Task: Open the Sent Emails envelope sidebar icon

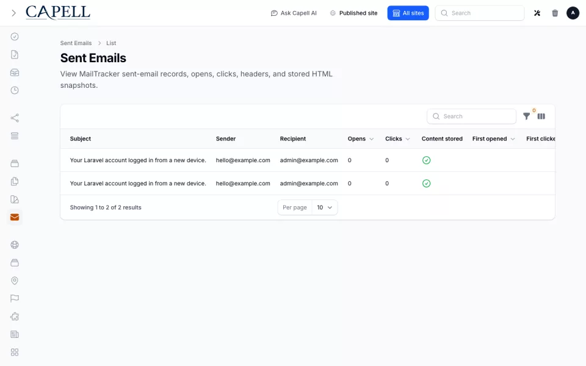Action: click(15, 217)
